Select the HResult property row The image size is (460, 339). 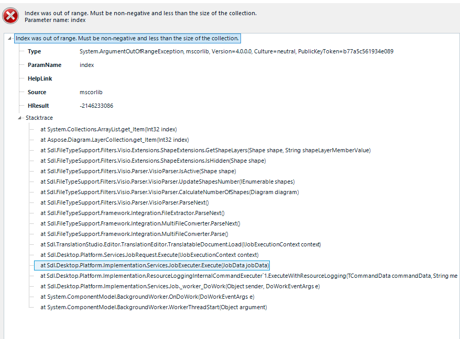(38, 106)
